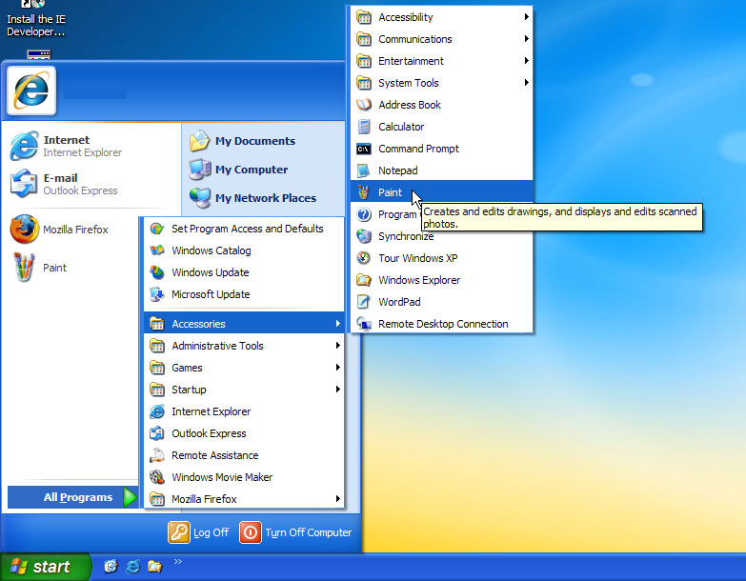Click the Windows Movie Maker icon
Viewport: 746px width, 581px height.
[x=157, y=477]
